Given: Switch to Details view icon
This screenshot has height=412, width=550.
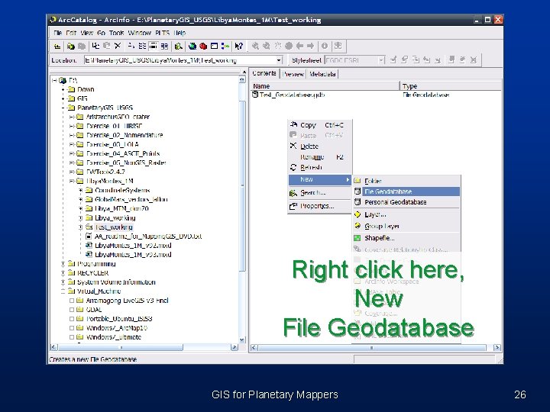Looking at the screenshot, I should (154, 46).
